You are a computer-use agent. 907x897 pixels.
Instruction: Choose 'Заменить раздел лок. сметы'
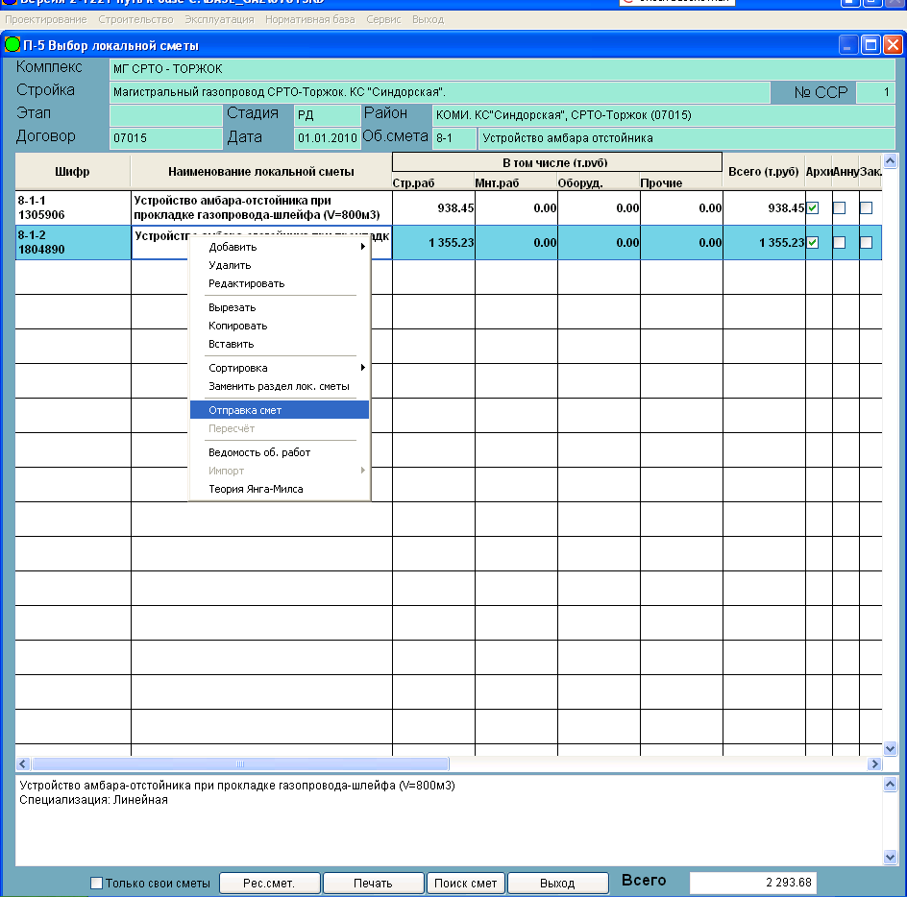click(280, 386)
